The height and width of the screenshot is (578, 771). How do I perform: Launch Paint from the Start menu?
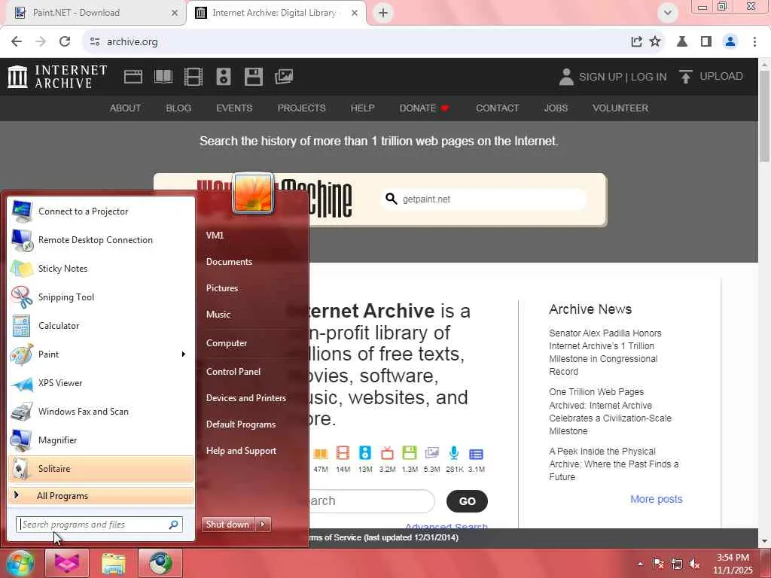[x=93, y=354]
